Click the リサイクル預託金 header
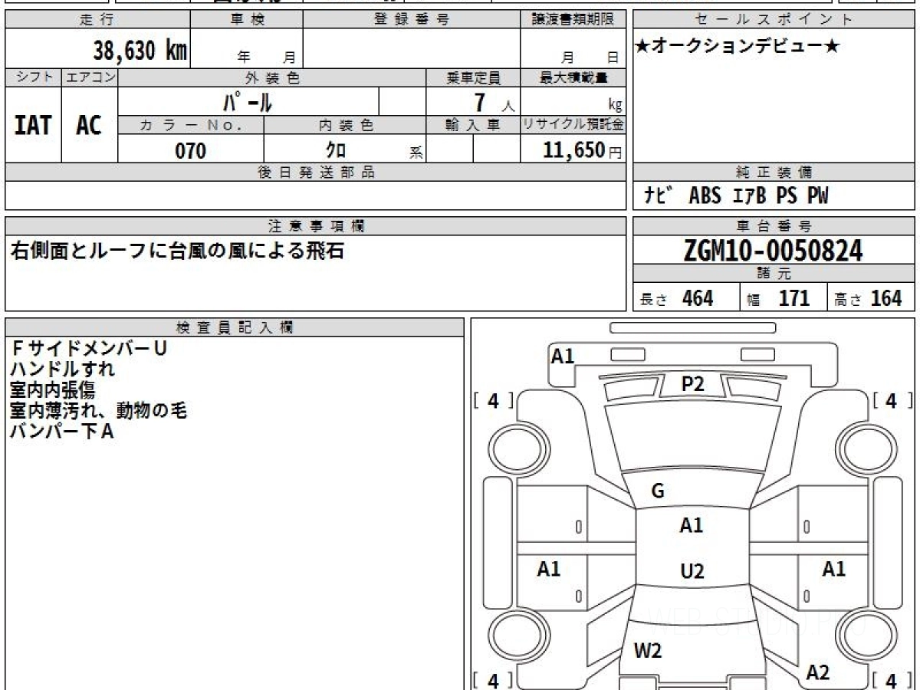 (x=573, y=125)
